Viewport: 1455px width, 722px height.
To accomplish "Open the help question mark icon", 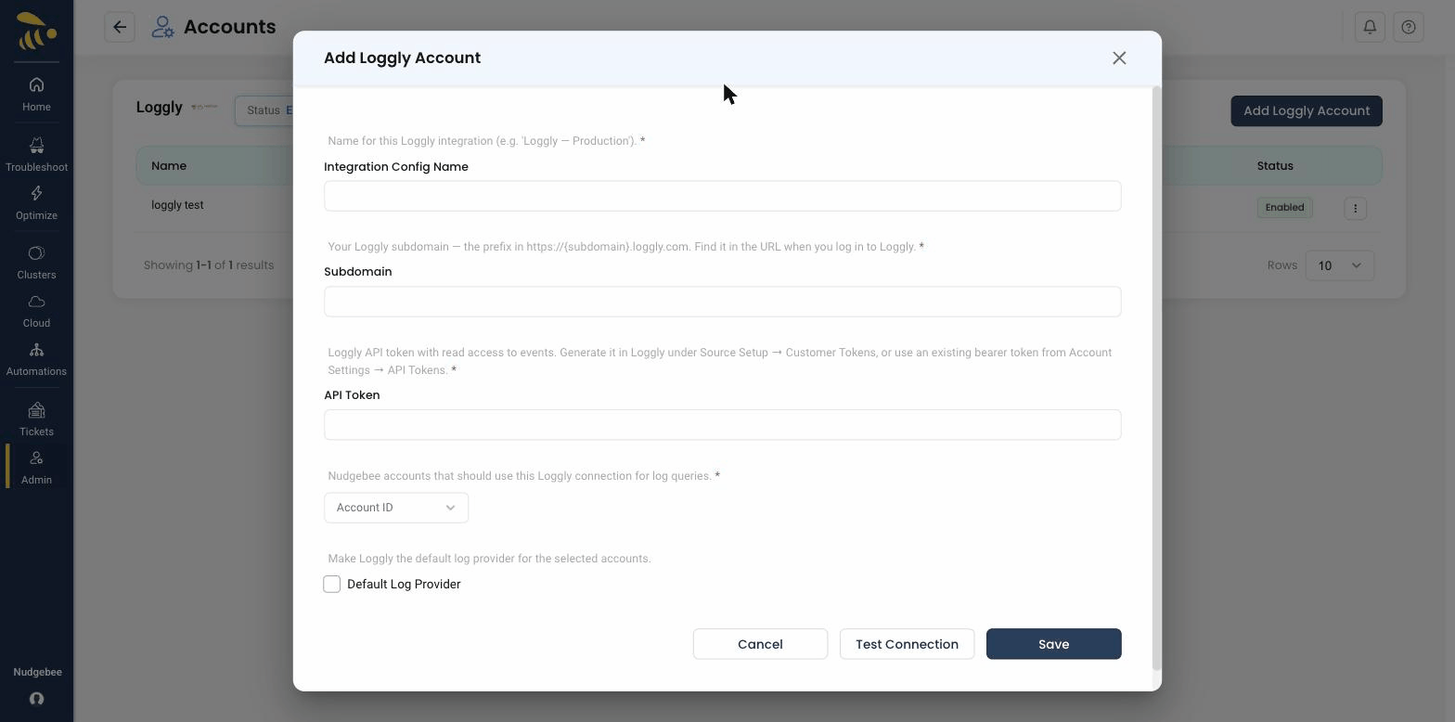I will (x=1409, y=27).
